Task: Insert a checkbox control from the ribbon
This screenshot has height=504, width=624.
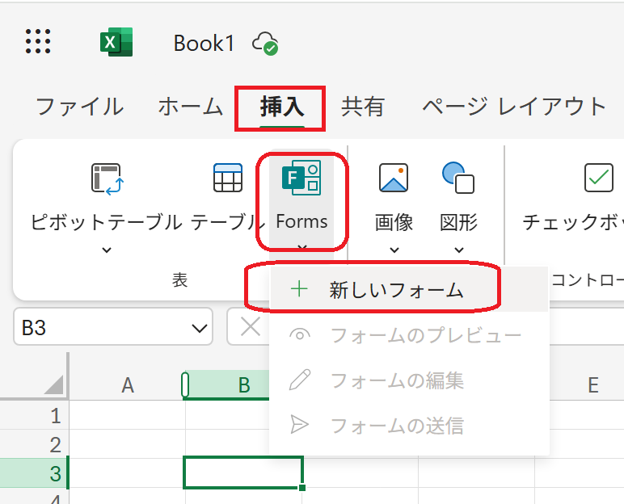Action: (x=598, y=178)
